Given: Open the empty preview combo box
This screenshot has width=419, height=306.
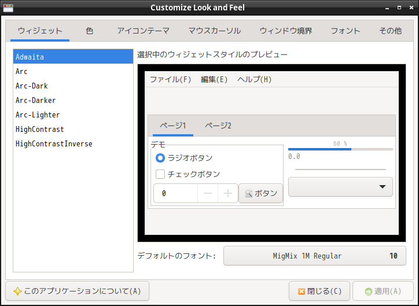Looking at the screenshot, I should click(x=340, y=187).
